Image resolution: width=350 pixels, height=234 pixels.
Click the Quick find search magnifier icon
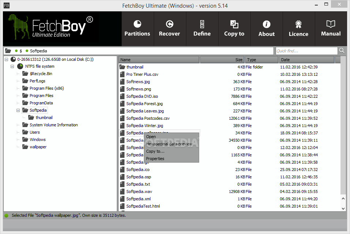(x=342, y=51)
